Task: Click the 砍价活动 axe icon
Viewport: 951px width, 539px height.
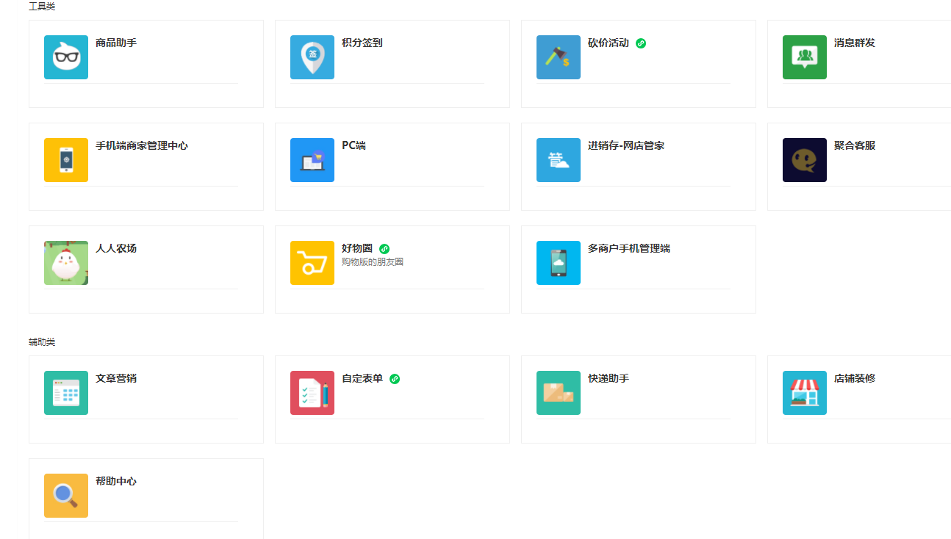Action: coord(559,57)
